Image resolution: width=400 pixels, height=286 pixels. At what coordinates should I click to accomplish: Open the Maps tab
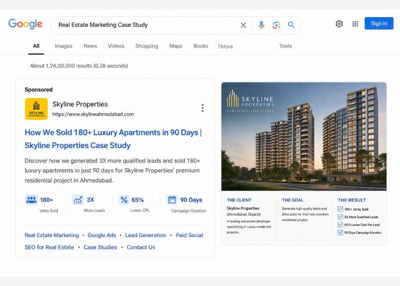[x=176, y=46]
